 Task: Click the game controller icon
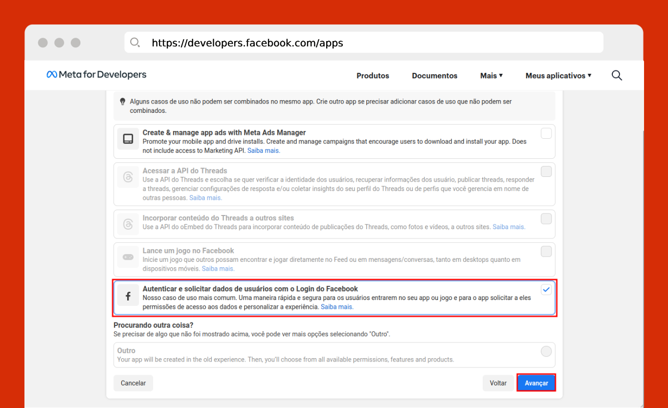tap(128, 257)
